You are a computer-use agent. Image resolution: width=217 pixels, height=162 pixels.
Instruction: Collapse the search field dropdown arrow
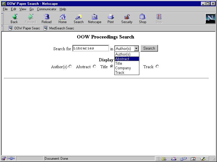[136, 49]
